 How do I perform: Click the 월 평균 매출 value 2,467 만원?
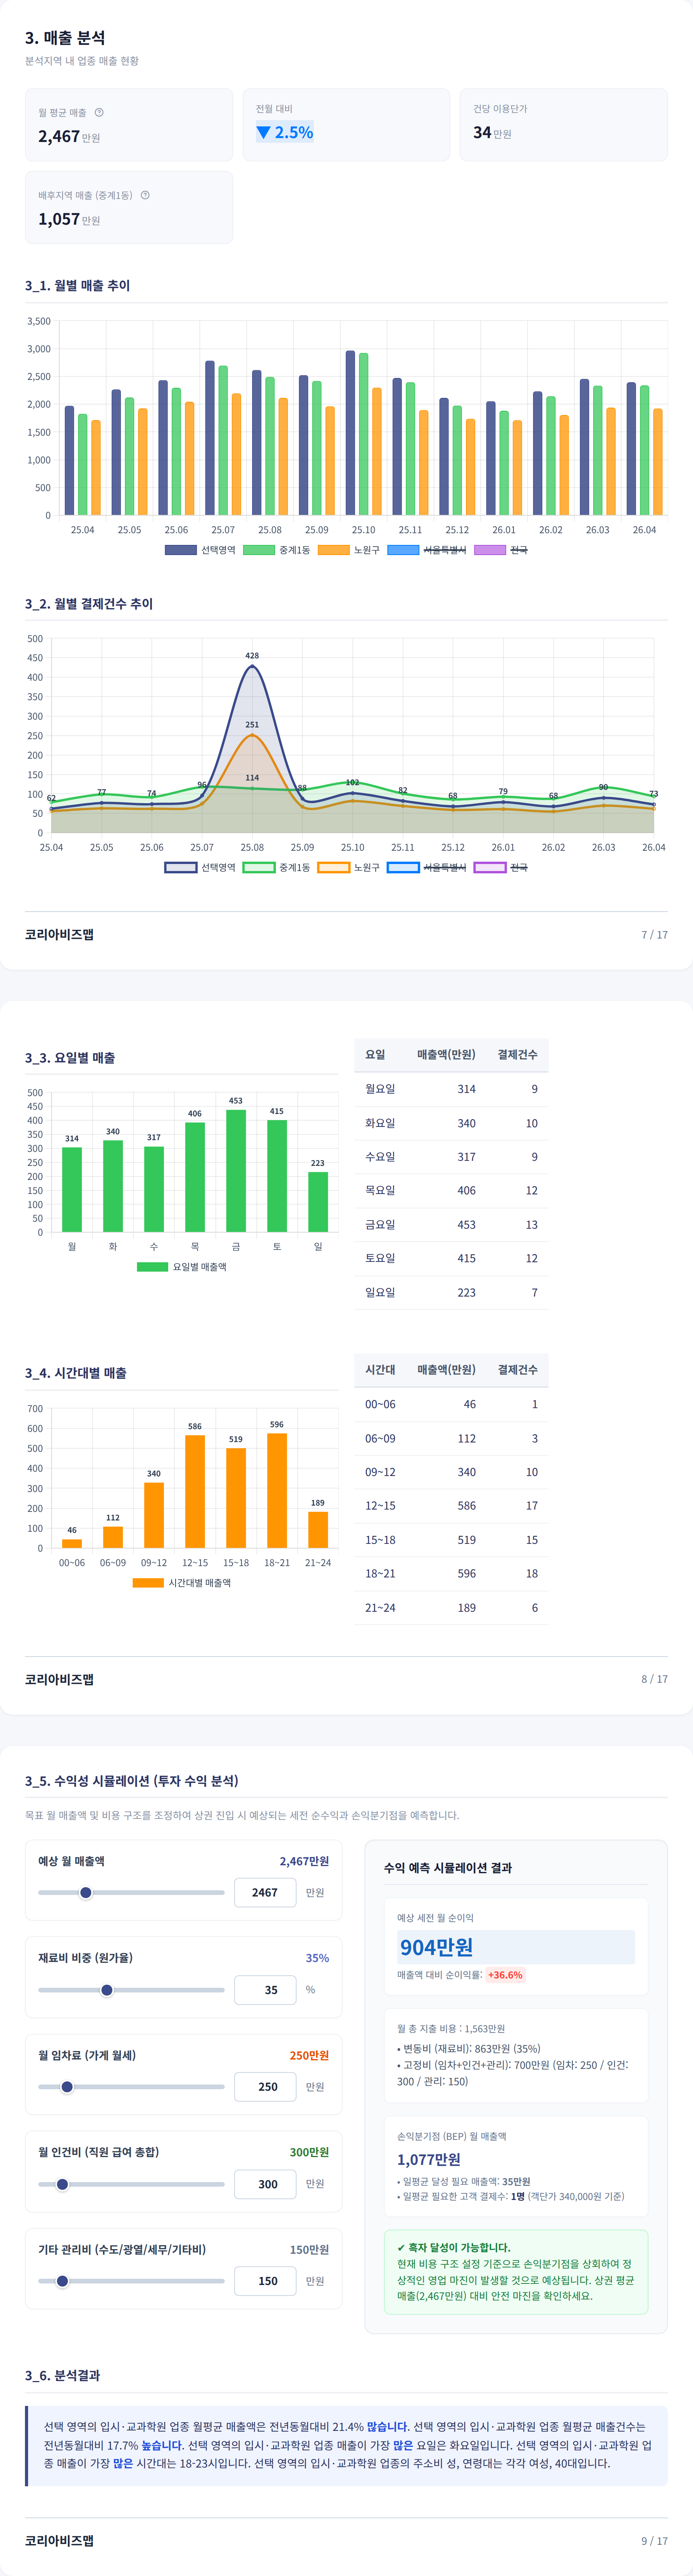pos(69,136)
